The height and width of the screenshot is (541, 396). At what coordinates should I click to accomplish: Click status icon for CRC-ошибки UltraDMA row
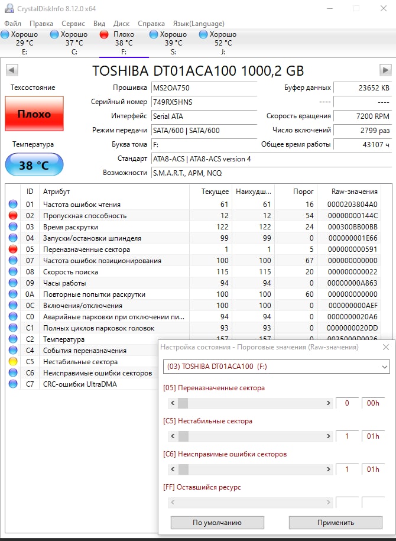(x=13, y=384)
